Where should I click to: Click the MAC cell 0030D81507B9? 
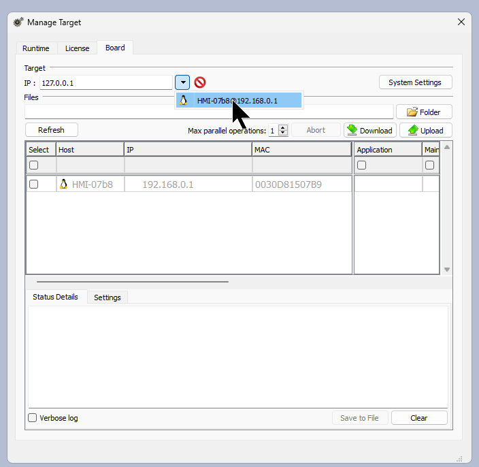click(x=302, y=184)
